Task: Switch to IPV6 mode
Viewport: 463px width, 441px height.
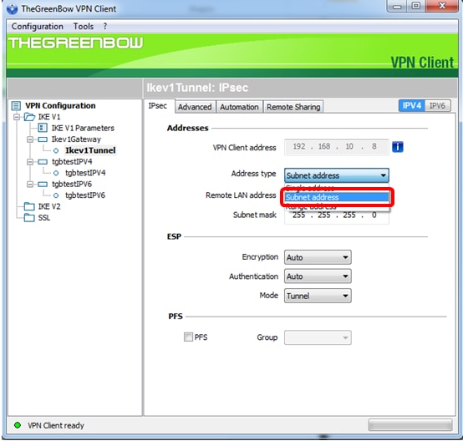Action: tap(437, 105)
